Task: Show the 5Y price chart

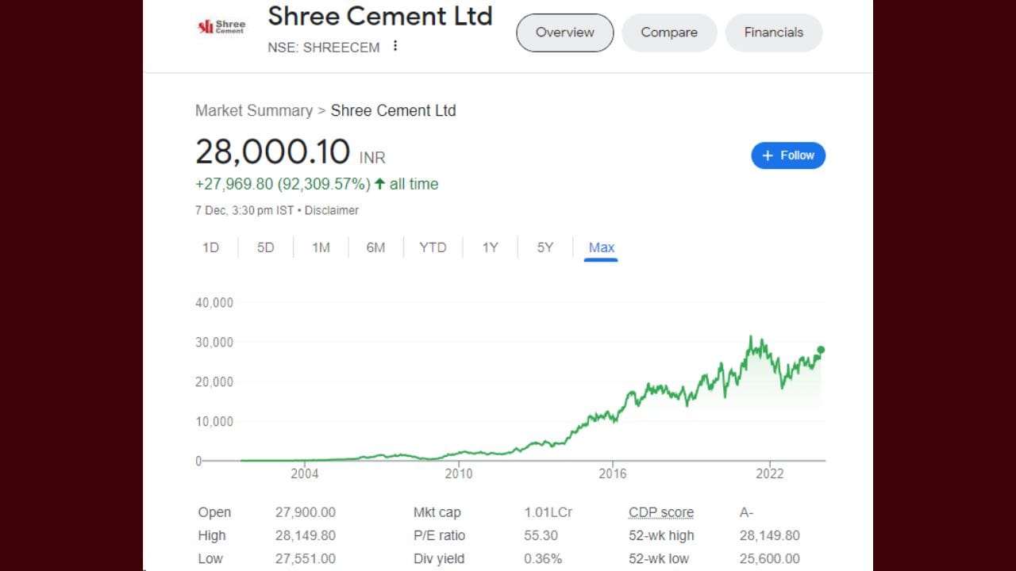Action: [545, 247]
